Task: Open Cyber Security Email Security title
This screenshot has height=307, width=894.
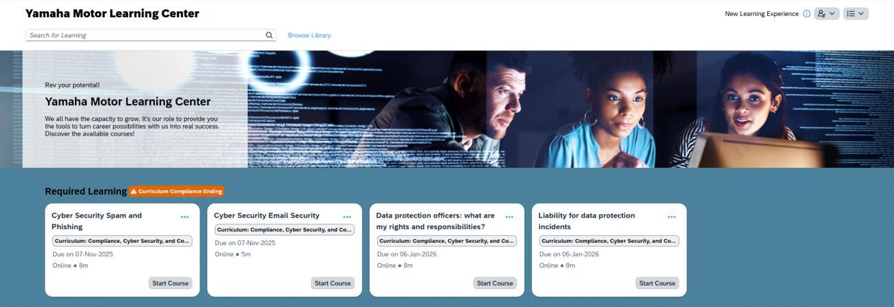Action: coord(266,215)
